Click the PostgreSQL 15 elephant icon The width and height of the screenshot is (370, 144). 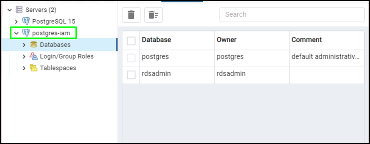click(x=26, y=22)
